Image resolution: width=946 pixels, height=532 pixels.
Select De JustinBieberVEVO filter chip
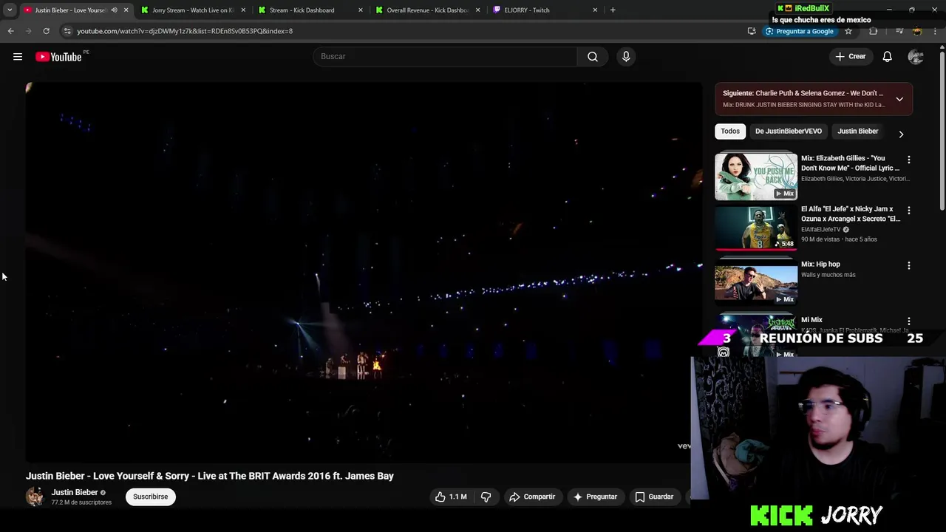pos(789,132)
